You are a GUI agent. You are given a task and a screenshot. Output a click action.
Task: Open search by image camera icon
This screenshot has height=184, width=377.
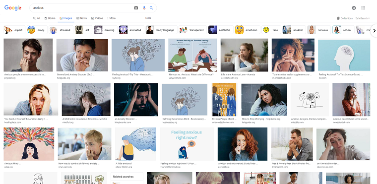[136, 8]
